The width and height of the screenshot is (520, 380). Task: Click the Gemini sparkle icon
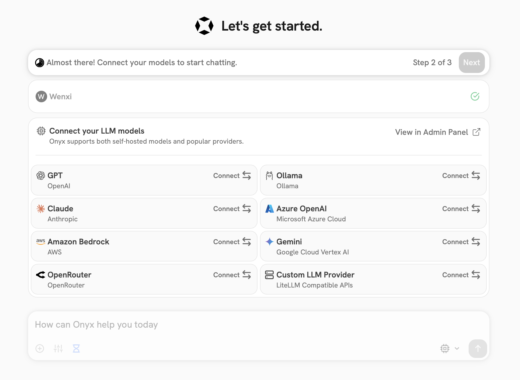point(270,242)
